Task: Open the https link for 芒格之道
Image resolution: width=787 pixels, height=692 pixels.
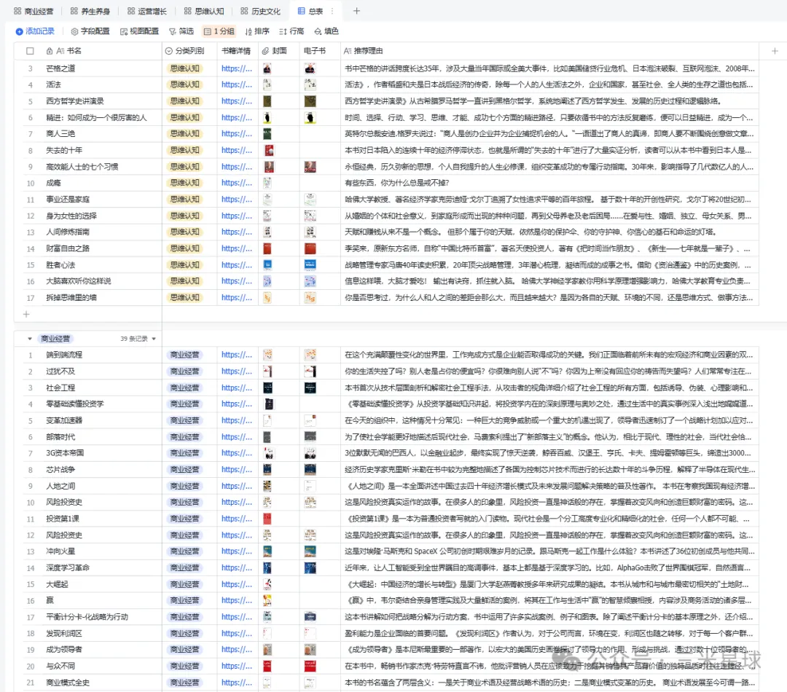Action: tap(236, 68)
